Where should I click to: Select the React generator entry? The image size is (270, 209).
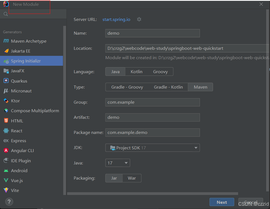coord(32,131)
